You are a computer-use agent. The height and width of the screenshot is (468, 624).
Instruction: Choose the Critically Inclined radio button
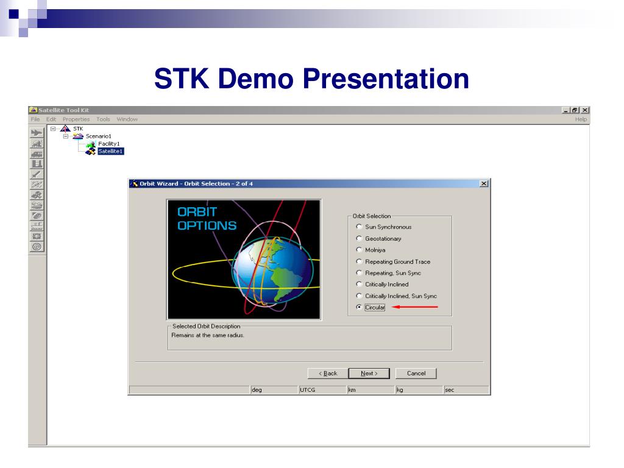[x=359, y=284]
